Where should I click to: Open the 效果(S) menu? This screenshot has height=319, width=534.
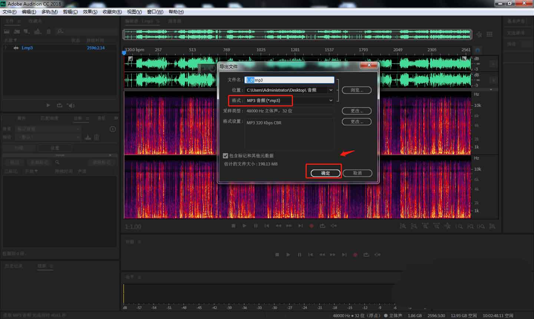(90, 12)
